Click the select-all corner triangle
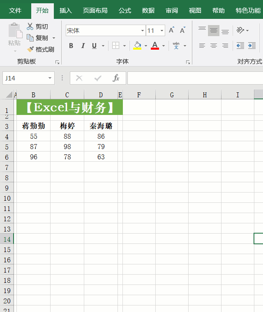Image resolution: width=263 pixels, height=312 pixels. [9, 94]
